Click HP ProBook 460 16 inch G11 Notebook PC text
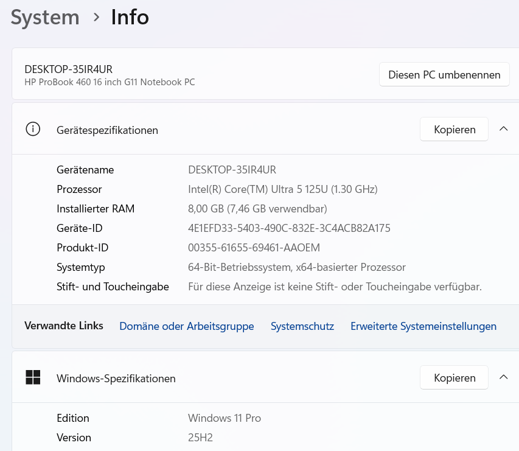 [x=110, y=82]
